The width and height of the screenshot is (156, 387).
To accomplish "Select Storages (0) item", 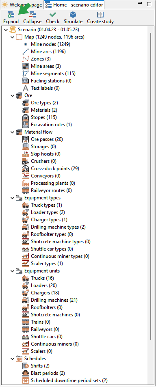I will [43, 147].
